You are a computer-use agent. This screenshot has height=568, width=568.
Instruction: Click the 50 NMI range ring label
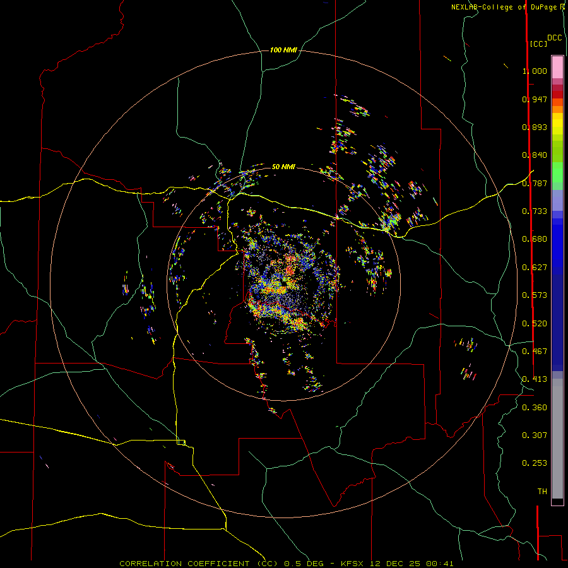pyautogui.click(x=283, y=167)
